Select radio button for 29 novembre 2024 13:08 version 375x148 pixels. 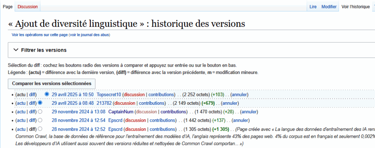pyautogui.click(x=40, y=111)
